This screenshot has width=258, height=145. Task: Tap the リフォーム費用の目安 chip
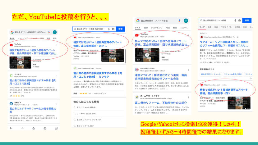(x=233, y=74)
